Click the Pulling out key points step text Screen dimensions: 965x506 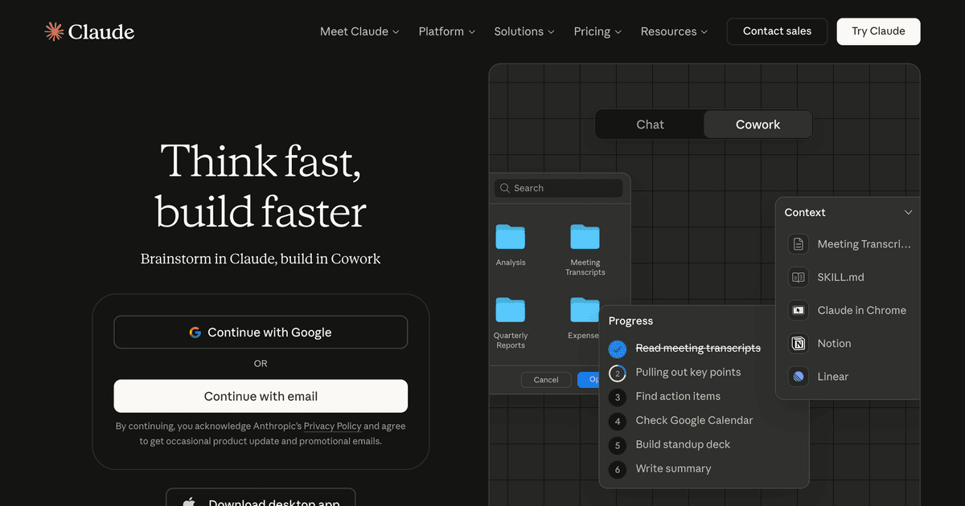688,372
